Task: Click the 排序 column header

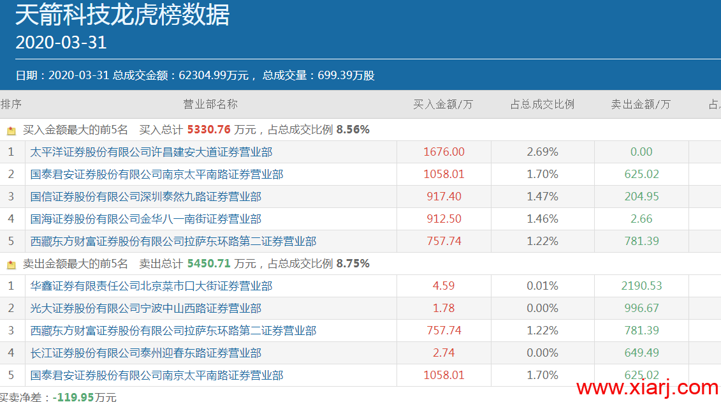Action: pos(11,105)
